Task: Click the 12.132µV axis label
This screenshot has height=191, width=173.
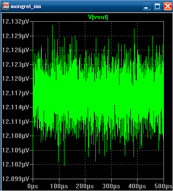Action: coord(15,21)
